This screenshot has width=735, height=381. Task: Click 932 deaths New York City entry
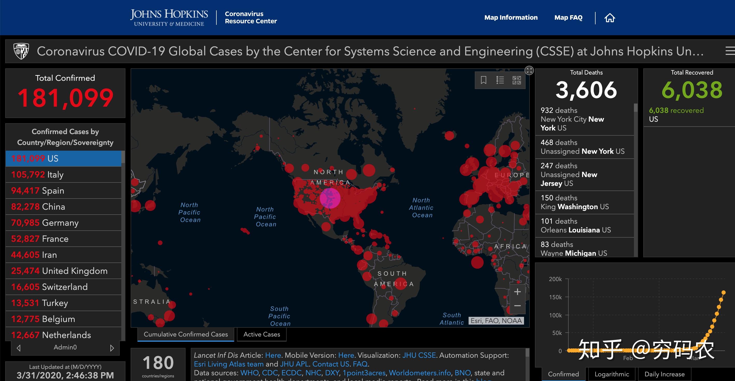(x=584, y=119)
